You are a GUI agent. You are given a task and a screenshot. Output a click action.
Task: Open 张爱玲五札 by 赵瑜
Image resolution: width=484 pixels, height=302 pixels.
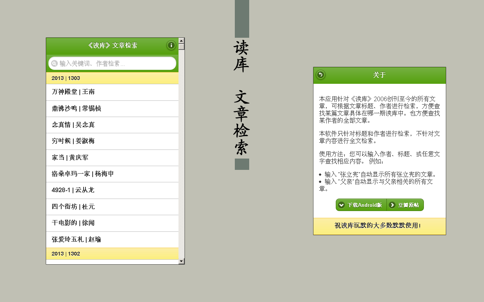112,239
